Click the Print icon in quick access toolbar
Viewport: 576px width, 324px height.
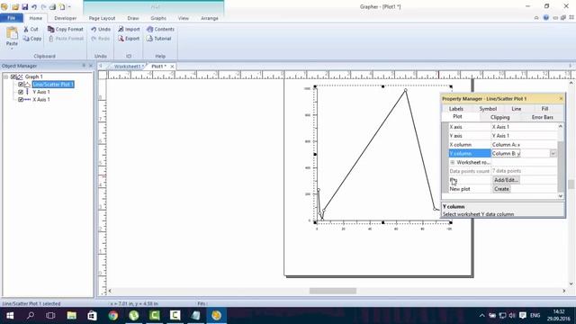click(52, 6)
